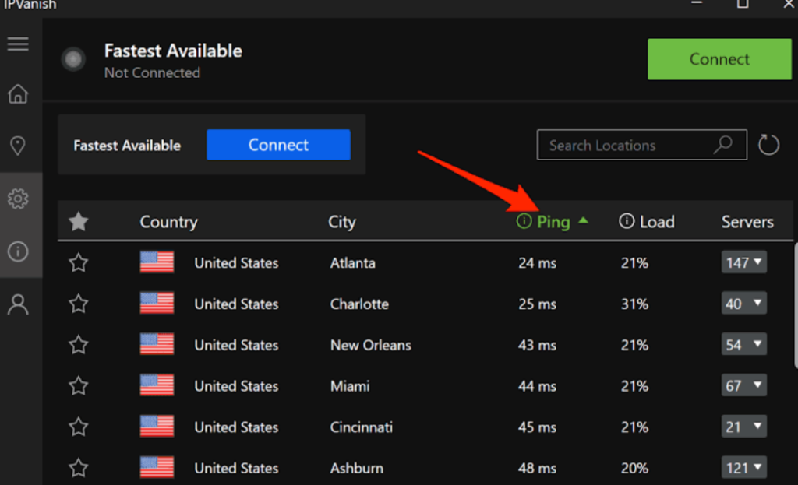
Task: Select the Miami city name
Action: pos(350,386)
